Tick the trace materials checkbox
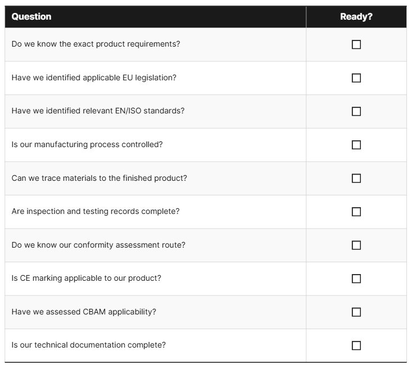This screenshot has height=365, width=412. click(356, 179)
